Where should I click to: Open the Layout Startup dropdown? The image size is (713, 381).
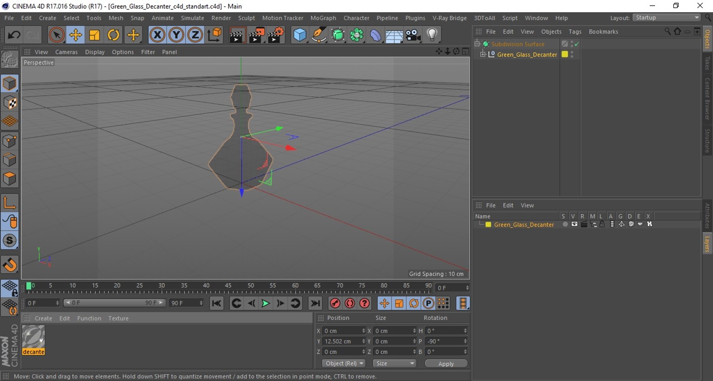click(x=667, y=18)
